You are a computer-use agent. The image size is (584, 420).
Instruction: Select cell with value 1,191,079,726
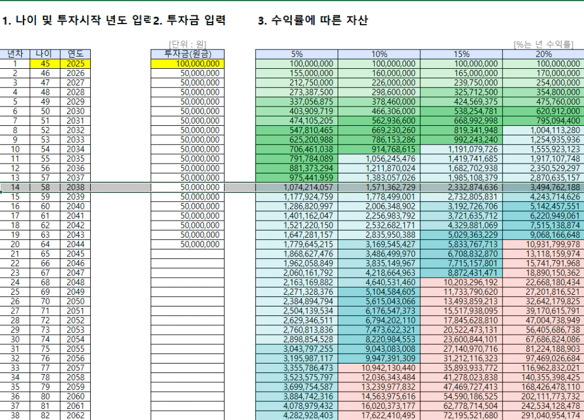pyautogui.click(x=461, y=149)
